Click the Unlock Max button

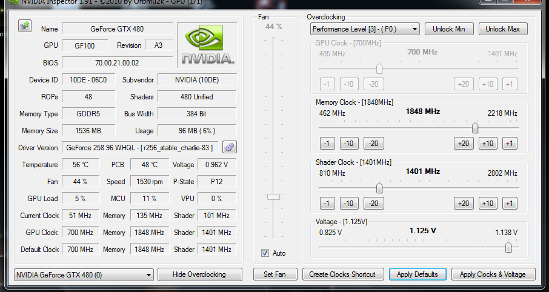[503, 29]
